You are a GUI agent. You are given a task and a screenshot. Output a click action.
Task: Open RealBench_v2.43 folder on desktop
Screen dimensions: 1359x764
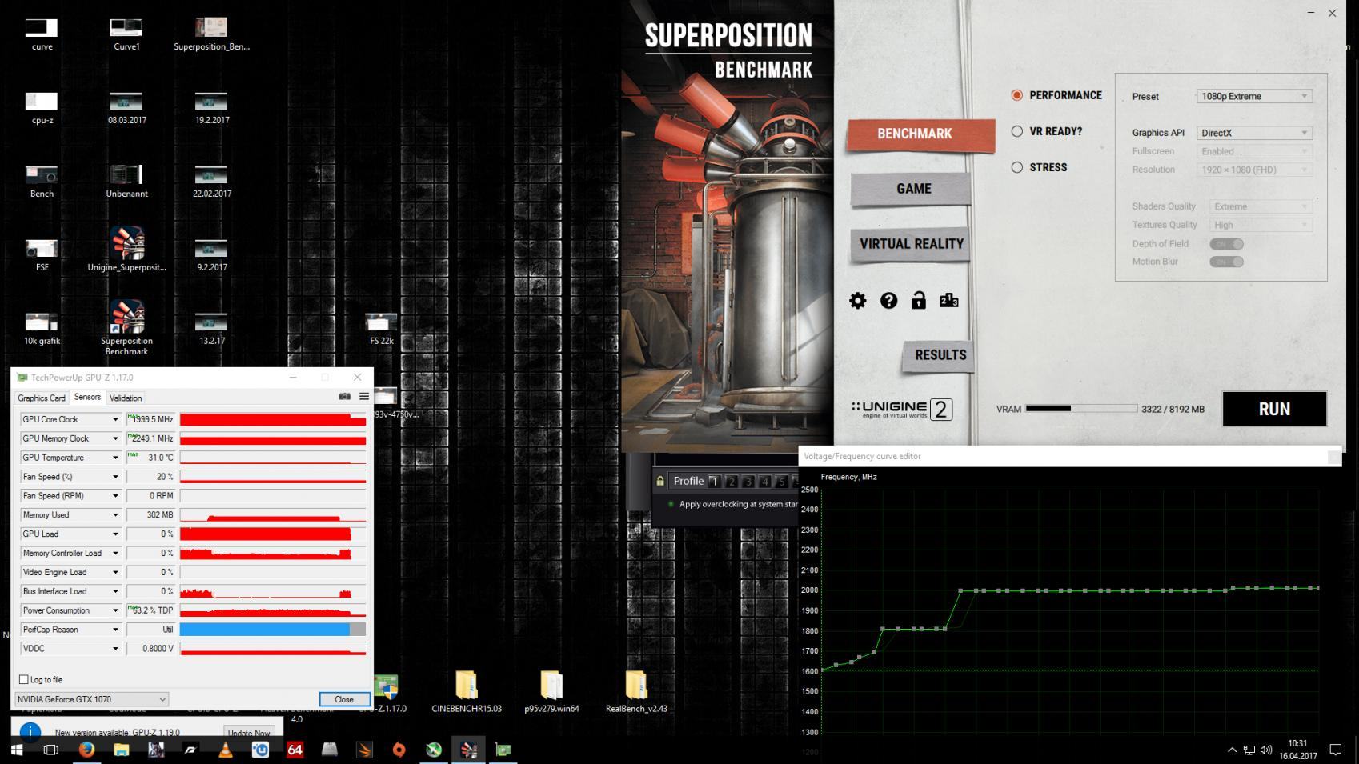click(x=636, y=693)
